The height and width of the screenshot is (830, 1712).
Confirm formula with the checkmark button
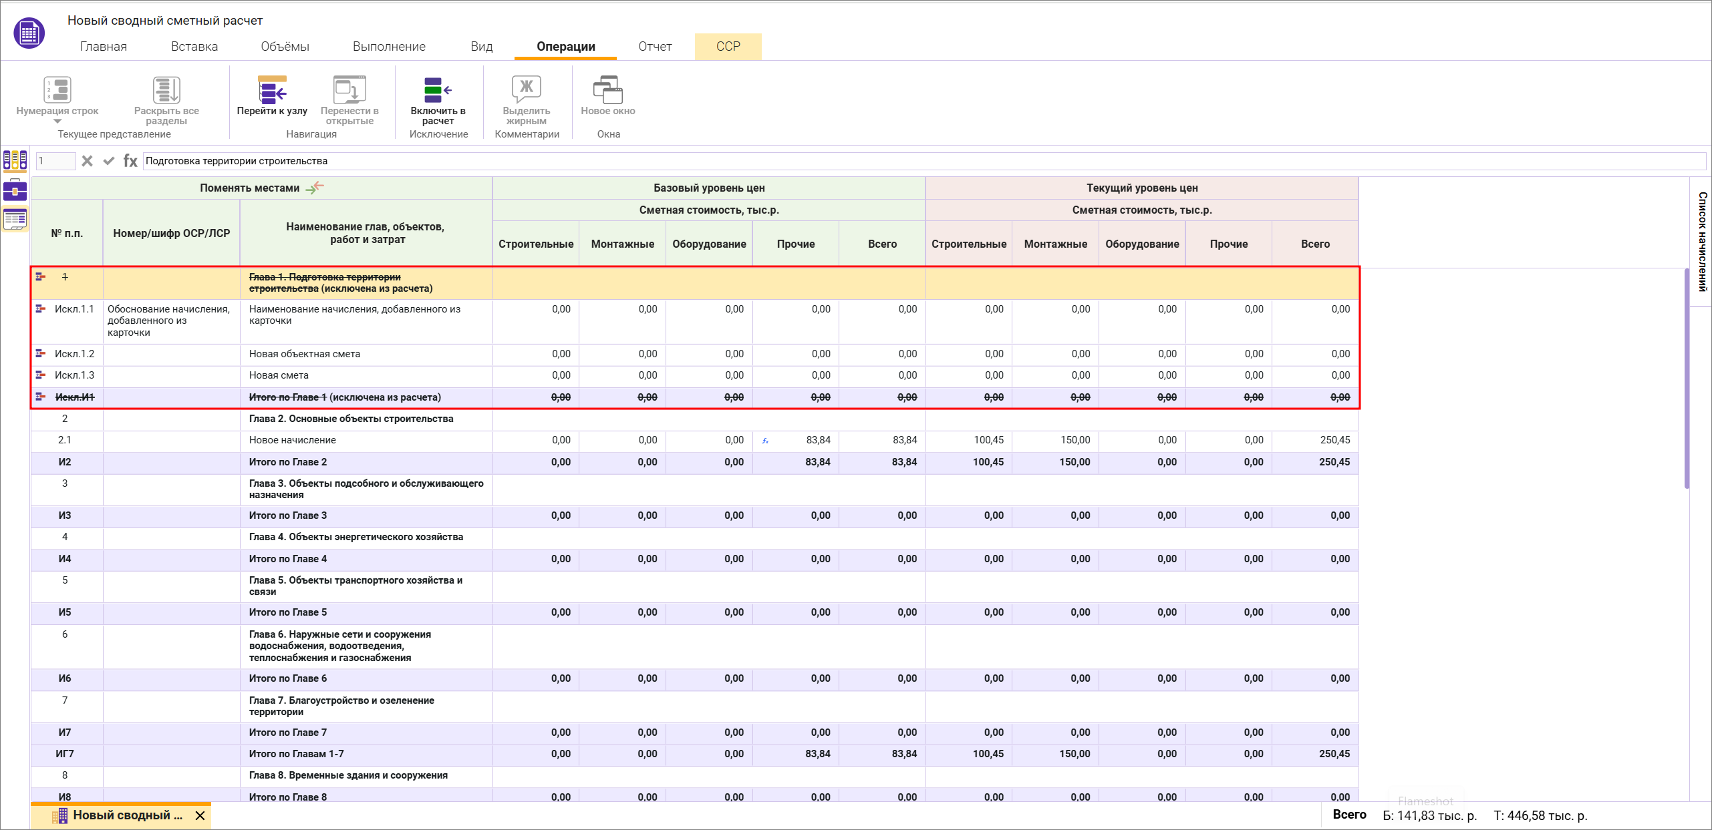[x=109, y=161]
